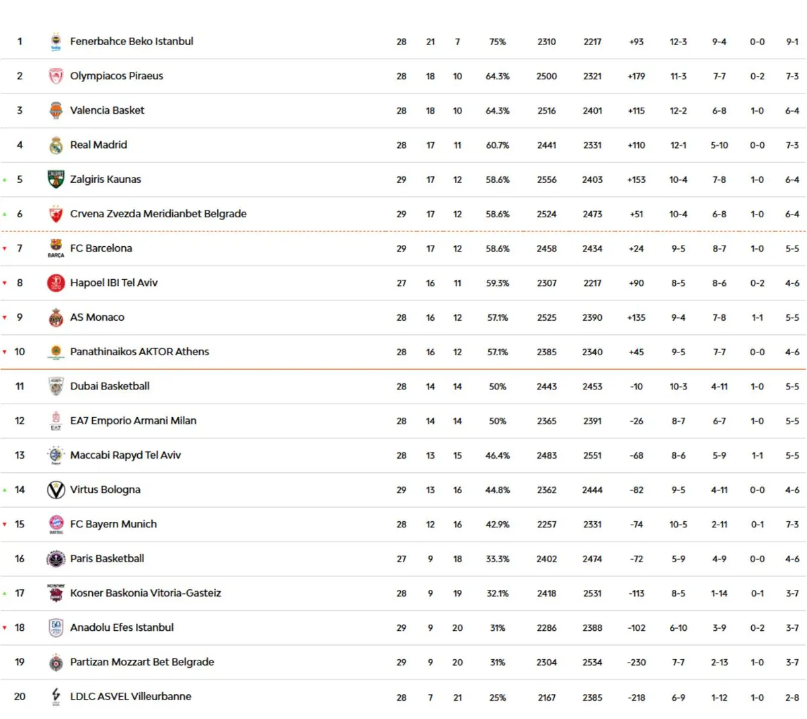Click the Olympiacos Piraeus club crest
Screen dimensions: 807x719
click(x=56, y=76)
